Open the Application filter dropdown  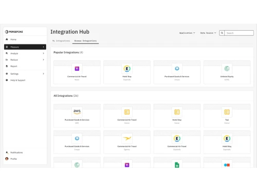tap(187, 33)
